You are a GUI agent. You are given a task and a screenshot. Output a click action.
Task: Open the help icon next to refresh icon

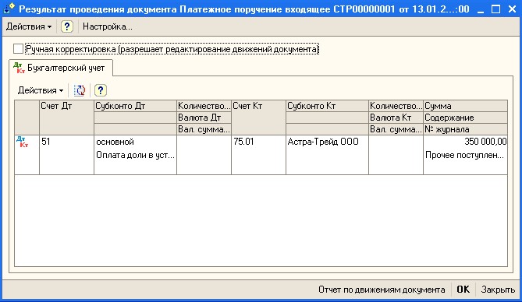coord(100,90)
